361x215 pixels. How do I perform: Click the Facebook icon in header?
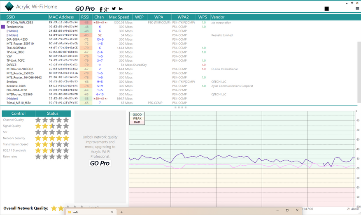point(101,9)
